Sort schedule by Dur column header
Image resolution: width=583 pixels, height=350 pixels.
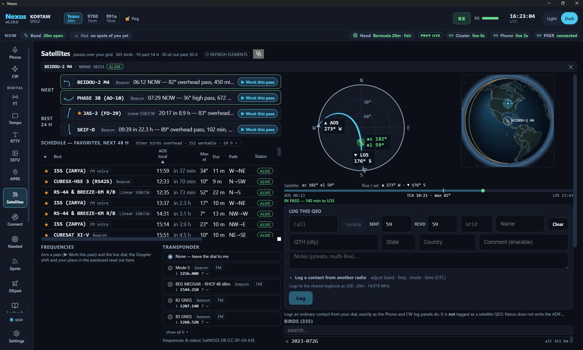tap(216, 157)
